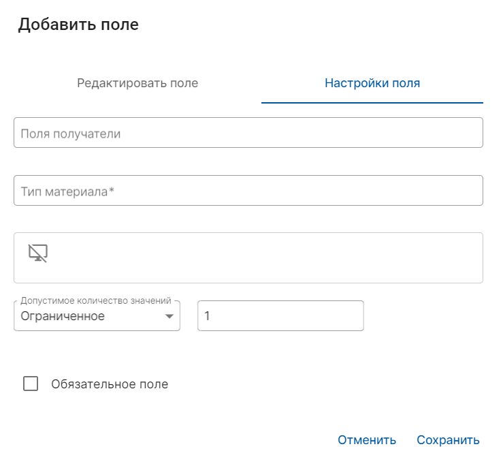
Task: Click the Добавить поле dialog title
Action: click(x=78, y=25)
